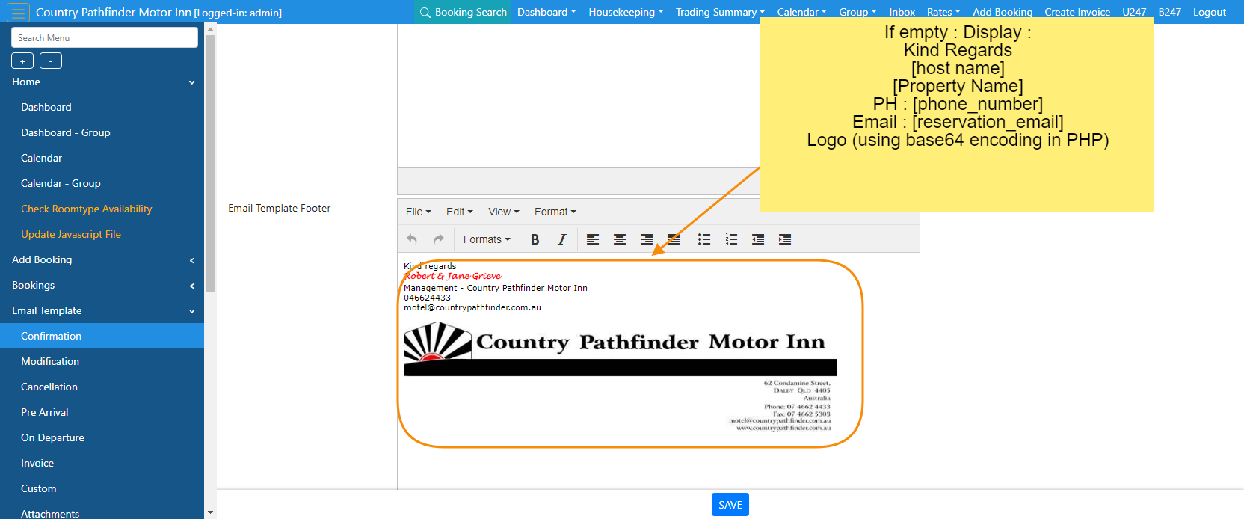The image size is (1244, 519).
Task: Justify text in editor
Action: [674, 239]
